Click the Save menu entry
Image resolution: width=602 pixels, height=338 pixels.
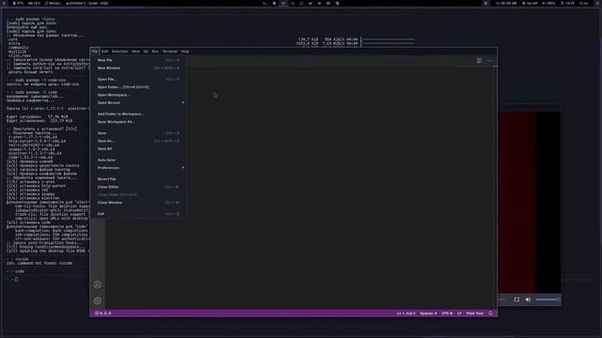tap(138, 133)
